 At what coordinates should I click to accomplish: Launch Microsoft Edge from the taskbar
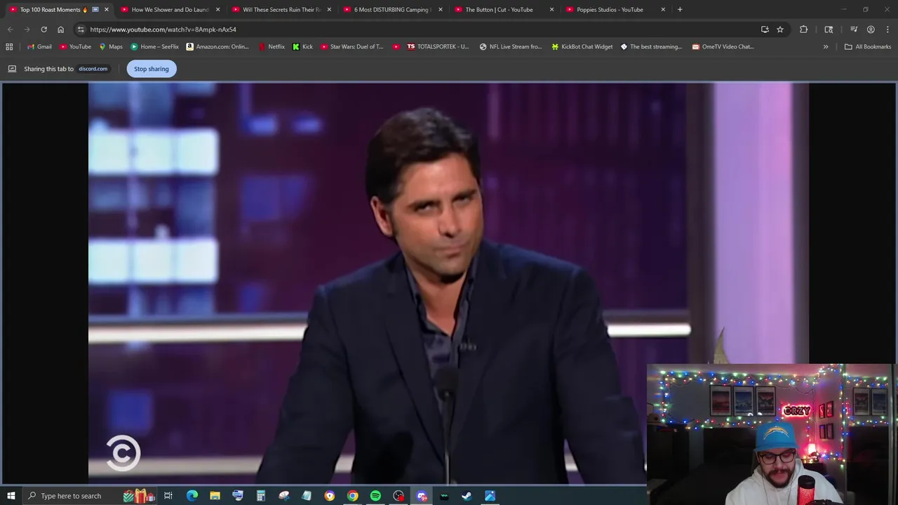[192, 496]
